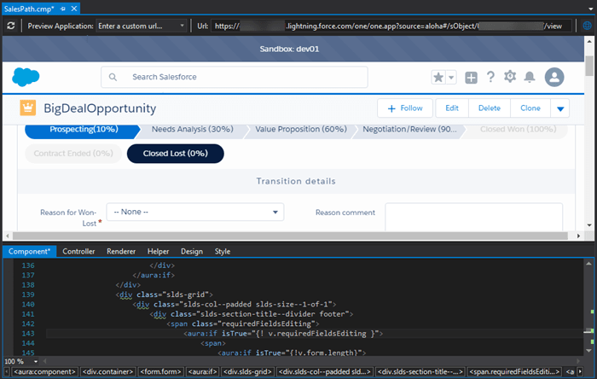Click the Transition details heading
Screen dimensions: 597x379
pos(296,181)
